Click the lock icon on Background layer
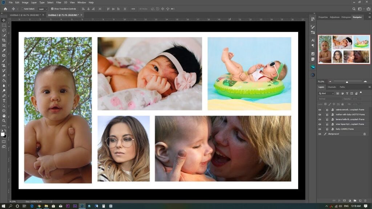372x209 pixels. tap(364, 134)
